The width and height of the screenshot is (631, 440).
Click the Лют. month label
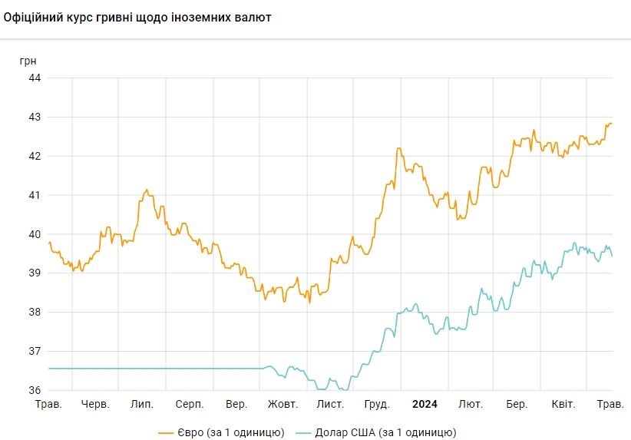pos(470,404)
